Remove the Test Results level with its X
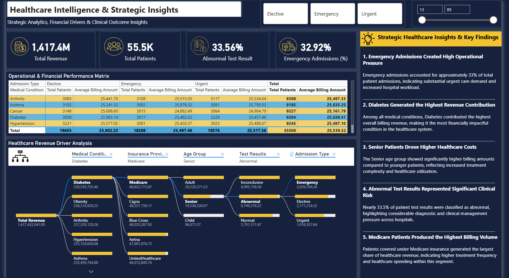Image resolution: width=509 pixels, height=278 pixels. (278, 154)
